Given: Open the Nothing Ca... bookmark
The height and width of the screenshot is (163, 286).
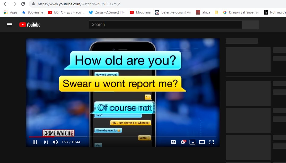Looking at the screenshot, I should [275, 12].
